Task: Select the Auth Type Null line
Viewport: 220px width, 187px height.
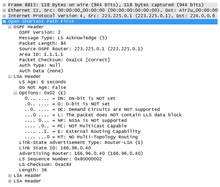Action: coord(40,65)
